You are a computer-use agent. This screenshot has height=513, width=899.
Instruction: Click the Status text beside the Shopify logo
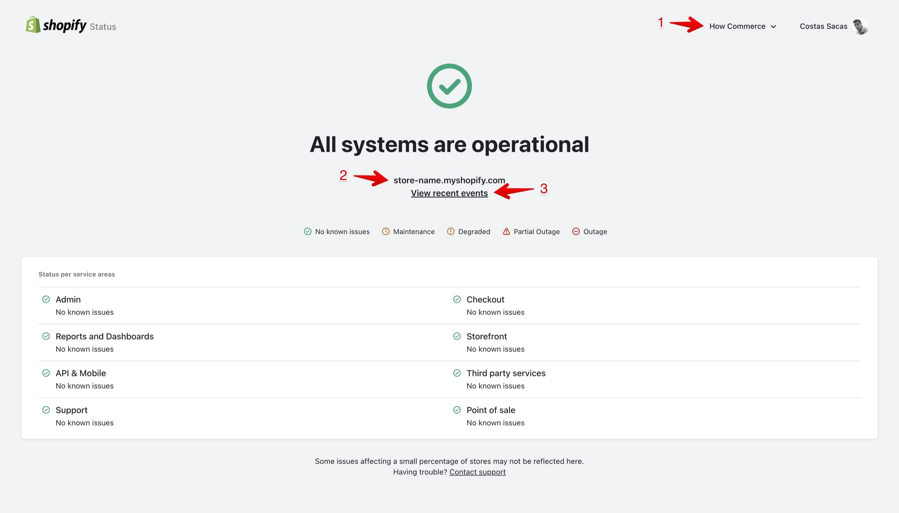[x=103, y=27]
